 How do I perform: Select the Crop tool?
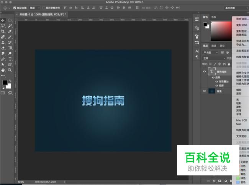coord(3,31)
